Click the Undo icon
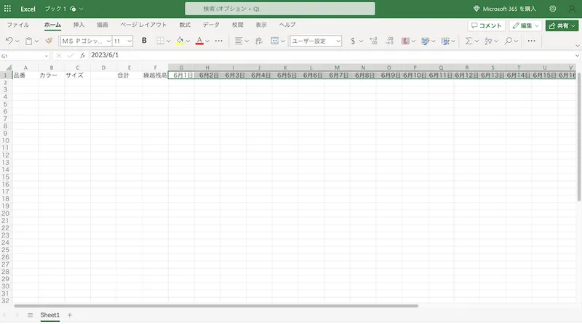The width and height of the screenshot is (582, 324). (x=9, y=41)
